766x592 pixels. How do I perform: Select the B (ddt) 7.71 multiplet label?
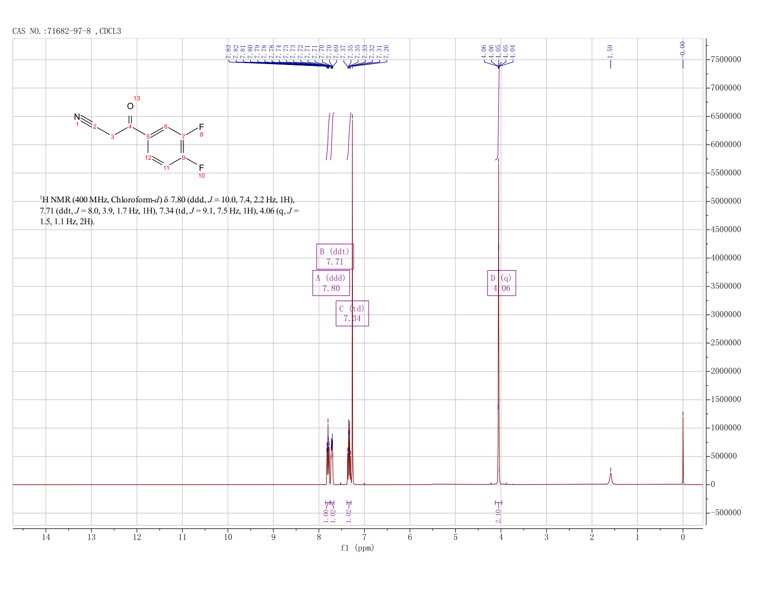click(335, 256)
